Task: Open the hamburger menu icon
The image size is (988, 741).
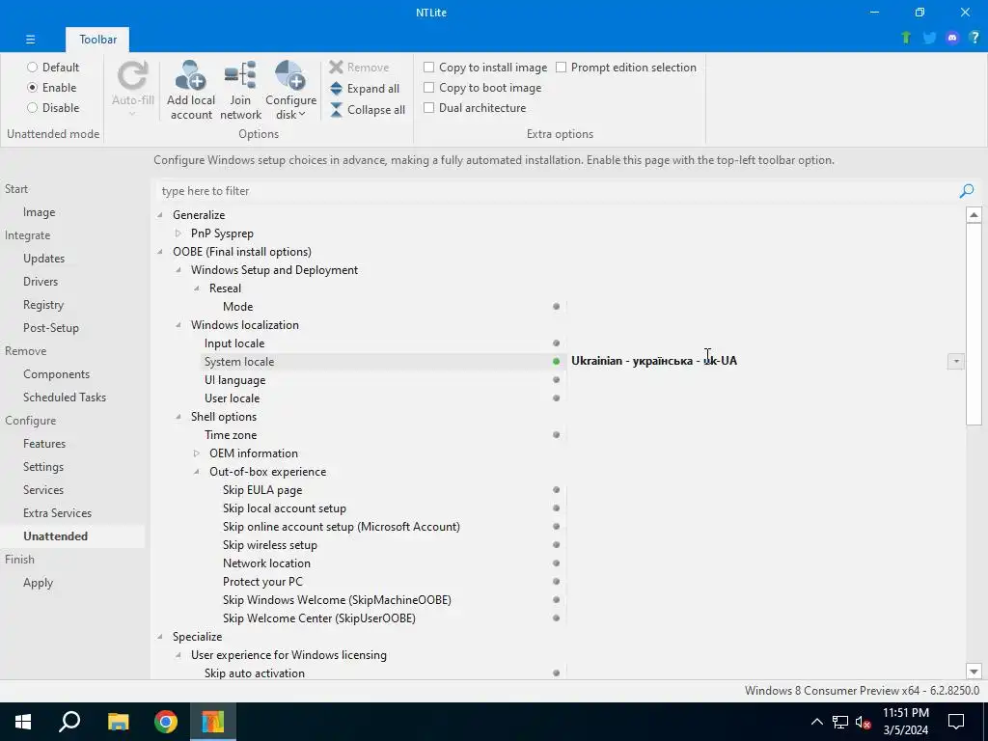Action: [30, 39]
